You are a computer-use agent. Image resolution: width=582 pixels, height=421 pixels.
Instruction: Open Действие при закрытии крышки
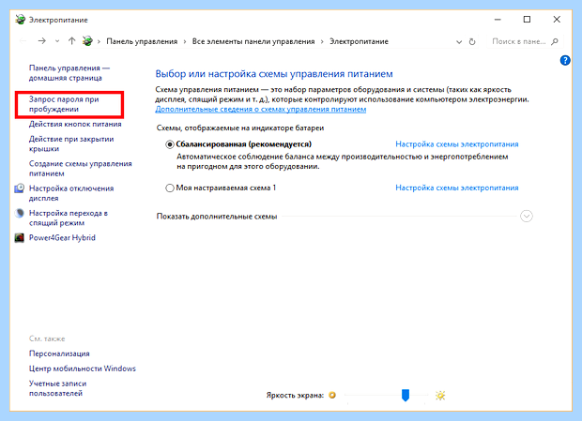71,143
